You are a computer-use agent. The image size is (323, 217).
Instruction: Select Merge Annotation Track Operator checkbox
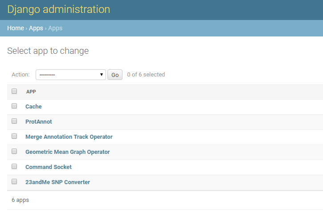pos(14,137)
